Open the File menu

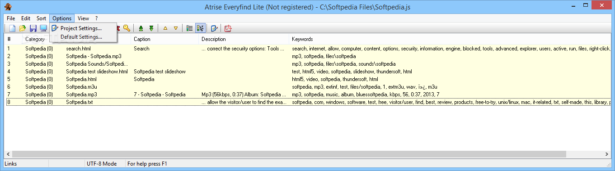(11, 18)
